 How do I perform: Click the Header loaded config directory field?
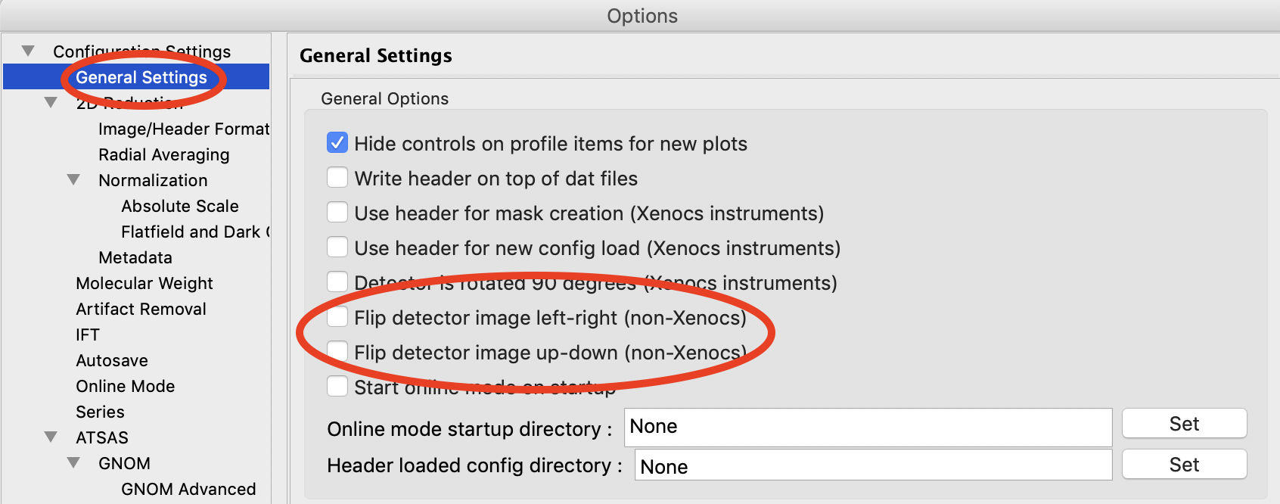point(873,466)
